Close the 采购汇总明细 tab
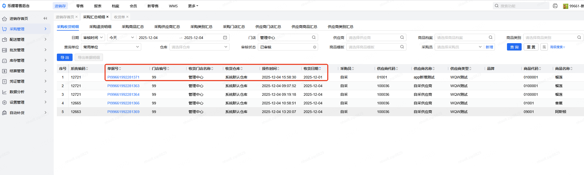This screenshot has width=584, height=175. 107,17
